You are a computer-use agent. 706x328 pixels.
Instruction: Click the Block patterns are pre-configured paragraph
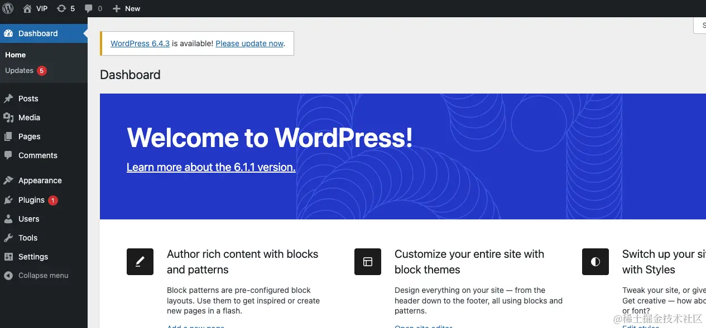[x=243, y=301]
